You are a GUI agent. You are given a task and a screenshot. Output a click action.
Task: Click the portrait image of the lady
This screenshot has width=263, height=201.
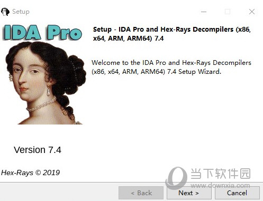pos(46,83)
